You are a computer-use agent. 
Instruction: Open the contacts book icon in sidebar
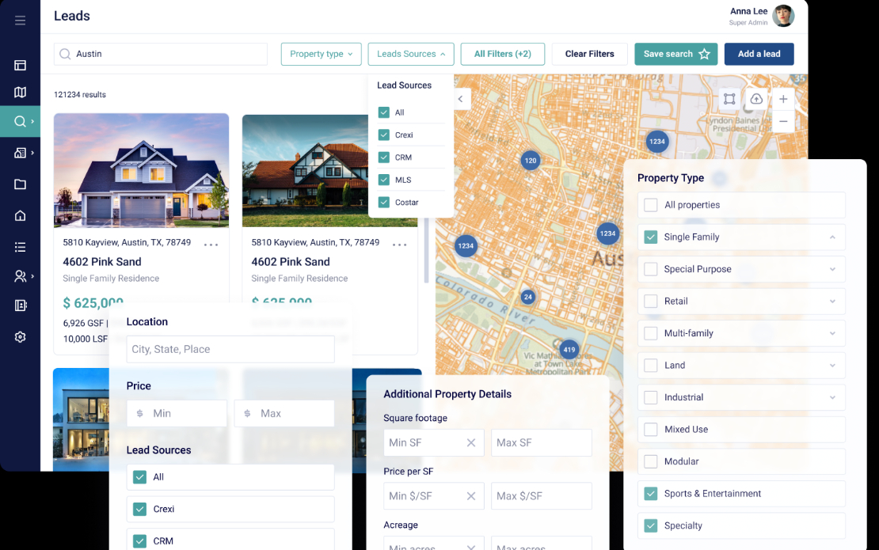(x=20, y=305)
